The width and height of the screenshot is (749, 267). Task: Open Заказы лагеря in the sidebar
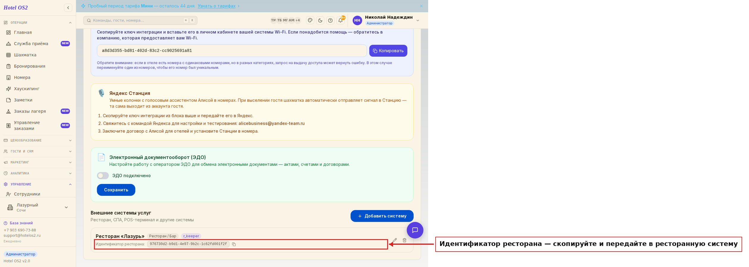(38, 111)
